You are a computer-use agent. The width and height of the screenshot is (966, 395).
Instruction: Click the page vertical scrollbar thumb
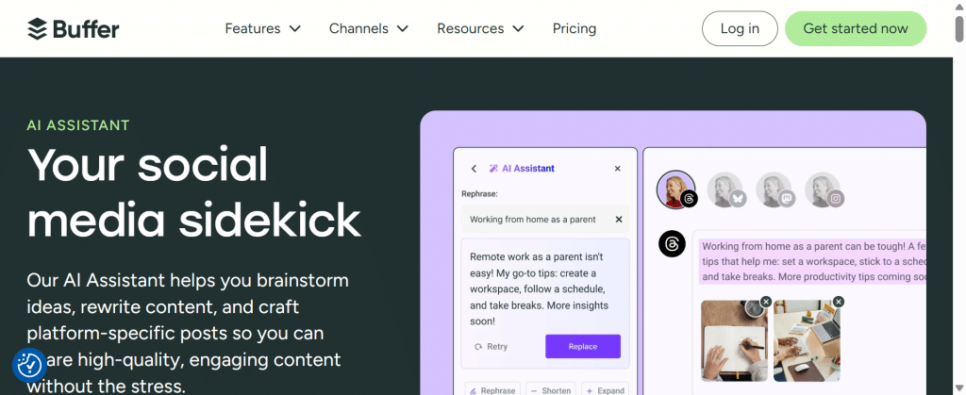[959, 29]
